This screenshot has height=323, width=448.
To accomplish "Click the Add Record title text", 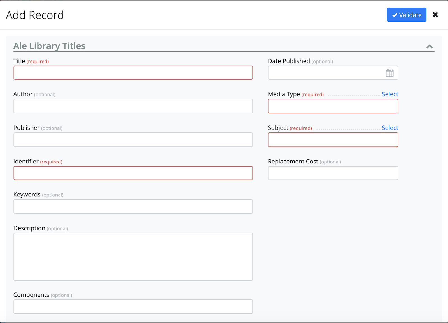I will pos(35,15).
